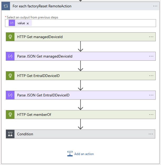Click the HTTP Get managedDeviceId globe icon
The height and width of the screenshot is (165, 161).
pyautogui.click(x=10, y=37)
